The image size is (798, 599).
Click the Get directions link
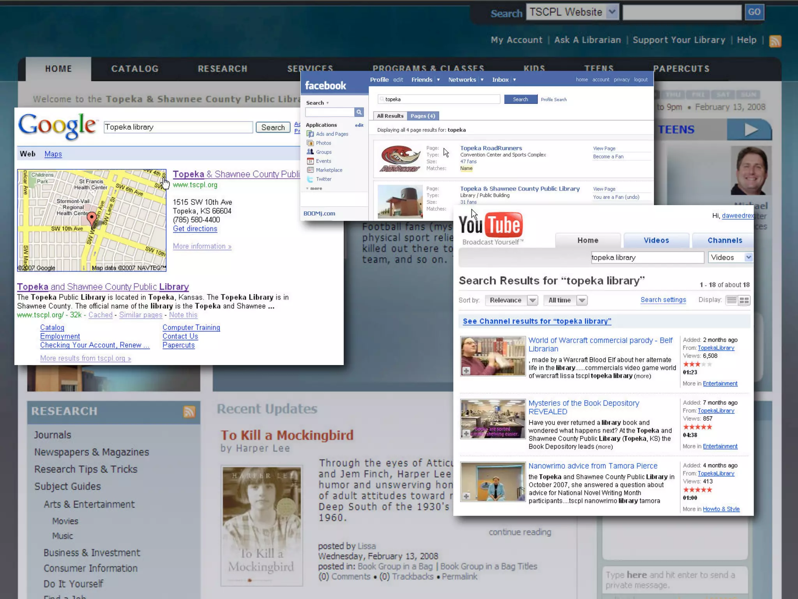tap(195, 229)
